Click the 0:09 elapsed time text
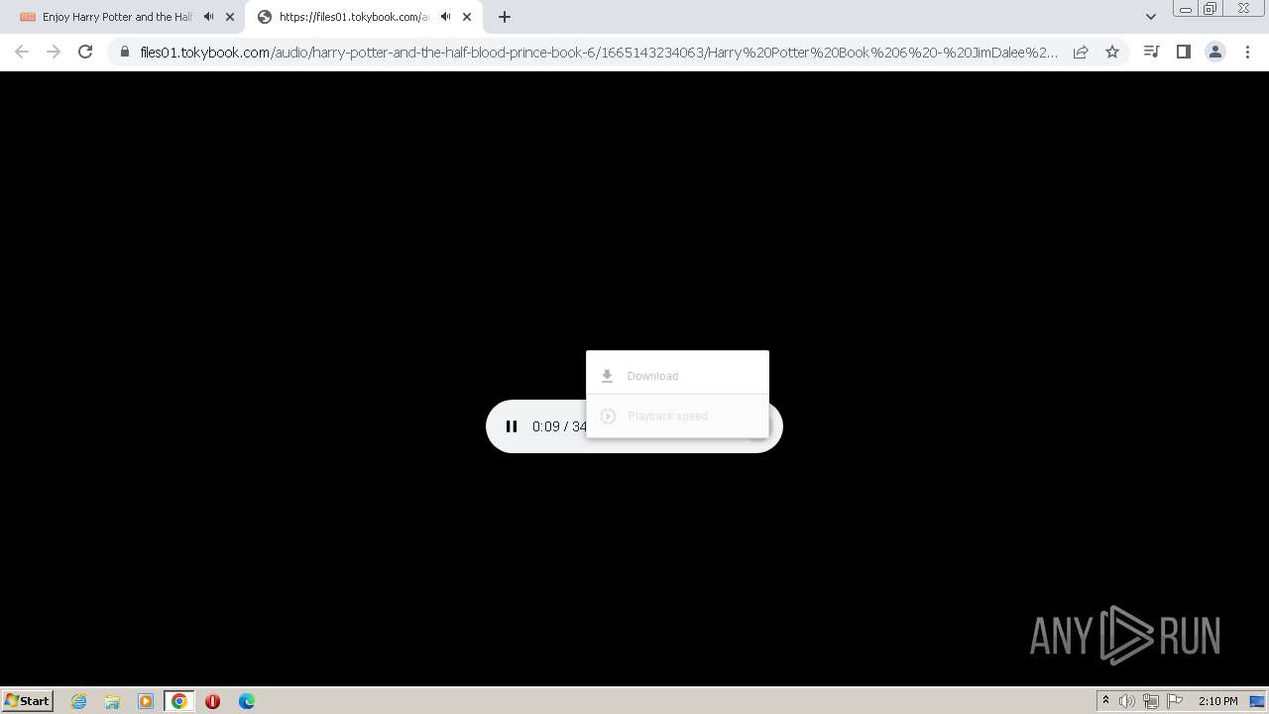The image size is (1269, 714). coord(545,426)
